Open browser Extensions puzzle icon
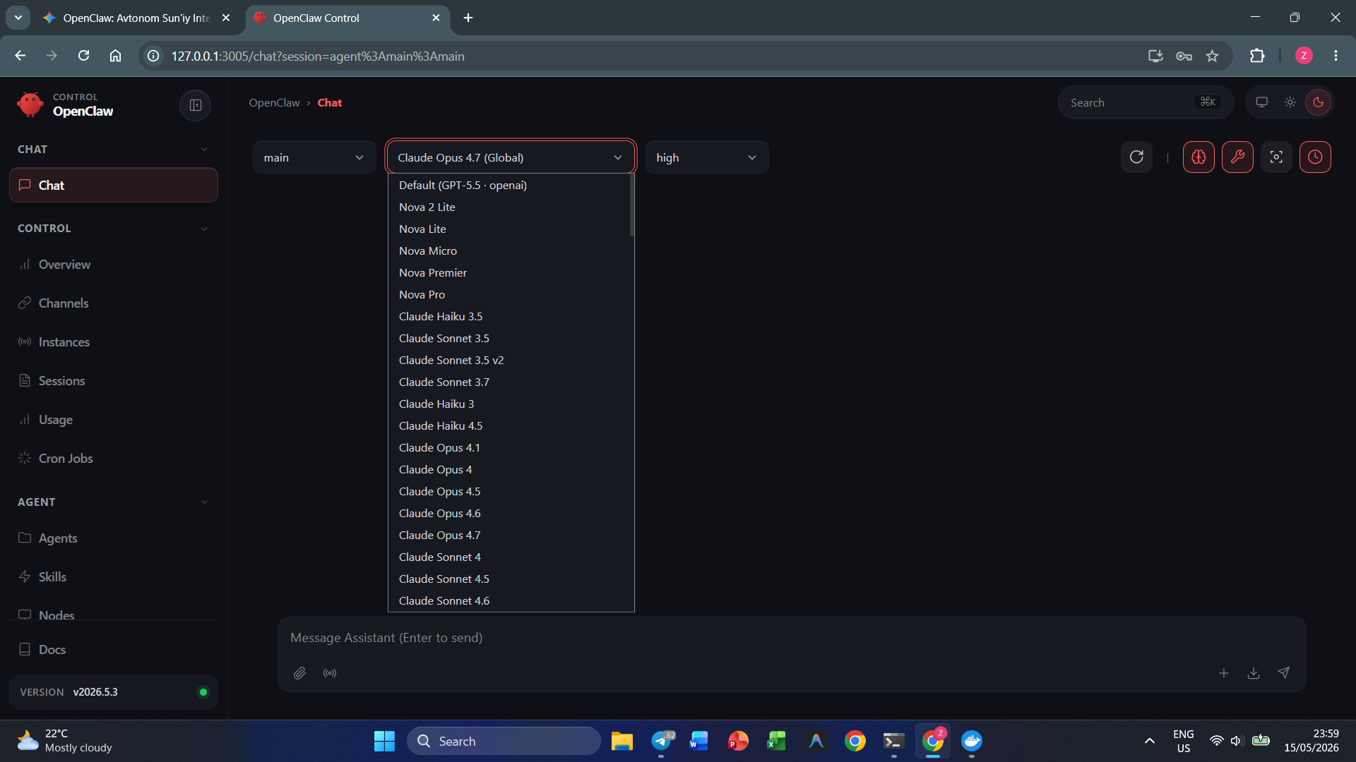The height and width of the screenshot is (762, 1356). (1257, 56)
